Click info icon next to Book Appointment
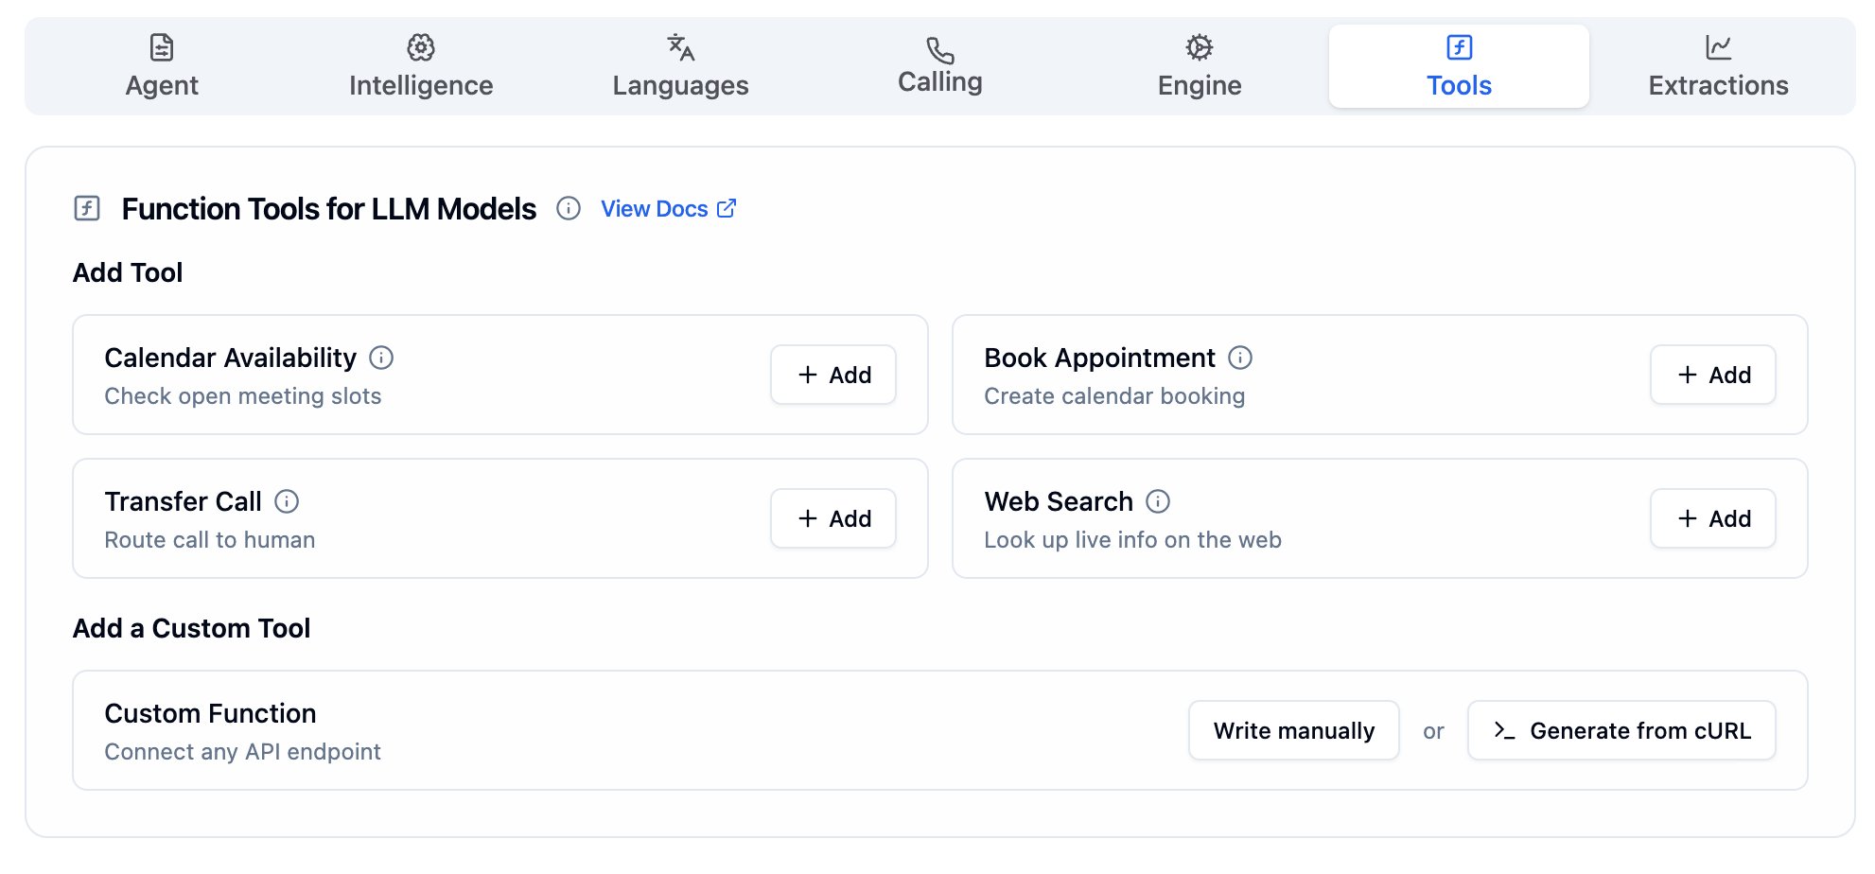The image size is (1875, 874). click(1240, 358)
